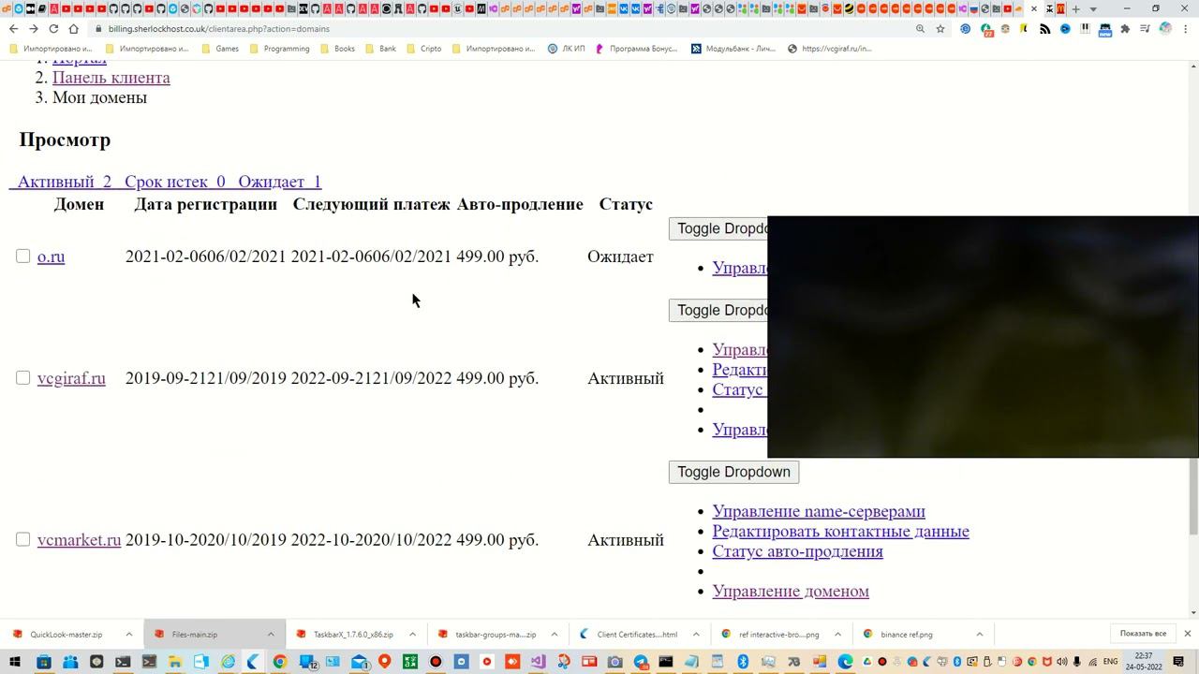Follow the Панель клиента breadcrumb link
The height and width of the screenshot is (674, 1199).
[111, 78]
